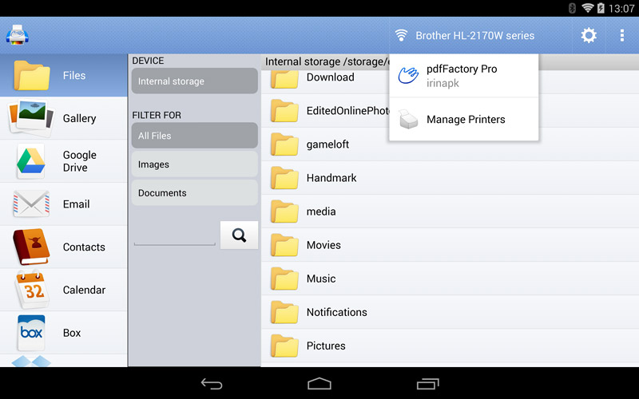The image size is (639, 399).
Task: Select Manage Printers menu entry
Action: pyautogui.click(x=465, y=120)
